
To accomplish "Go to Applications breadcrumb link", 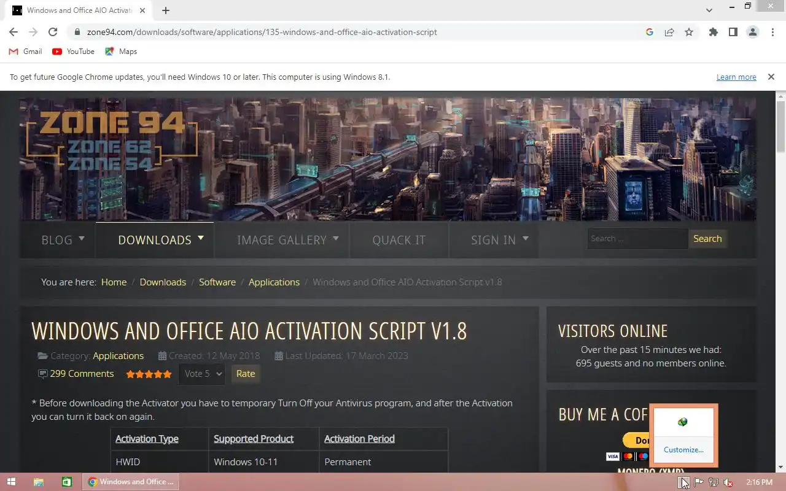I will pyautogui.click(x=274, y=282).
